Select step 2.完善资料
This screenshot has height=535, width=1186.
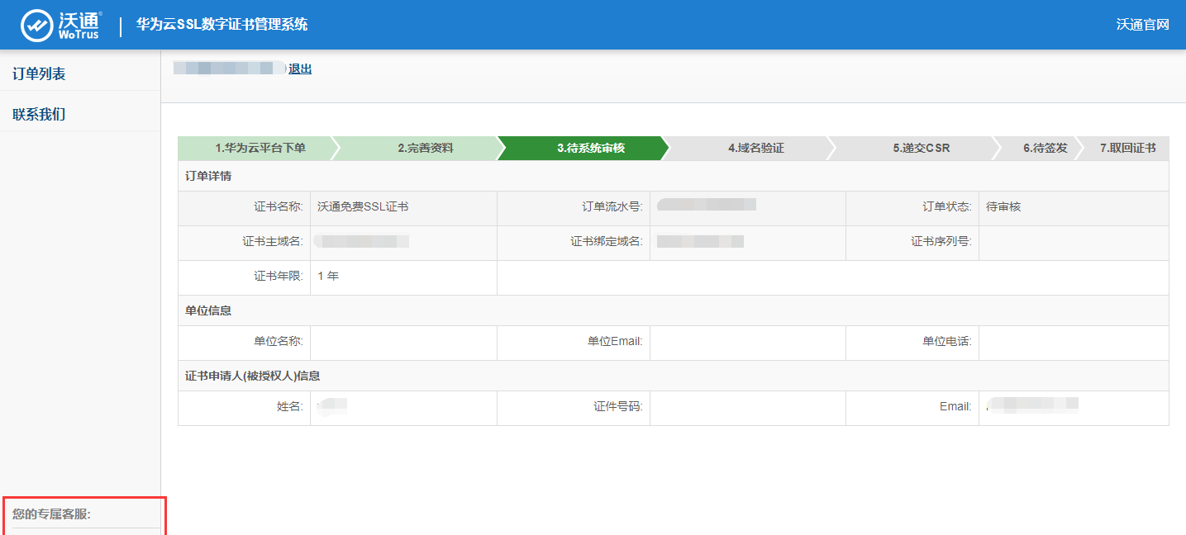pyautogui.click(x=425, y=149)
